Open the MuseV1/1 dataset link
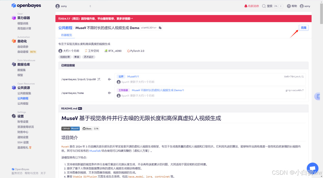323x178 pixels. click(x=133, y=76)
